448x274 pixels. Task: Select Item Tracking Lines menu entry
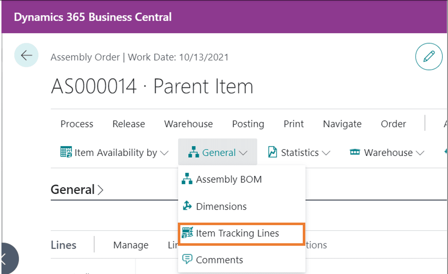(x=237, y=233)
